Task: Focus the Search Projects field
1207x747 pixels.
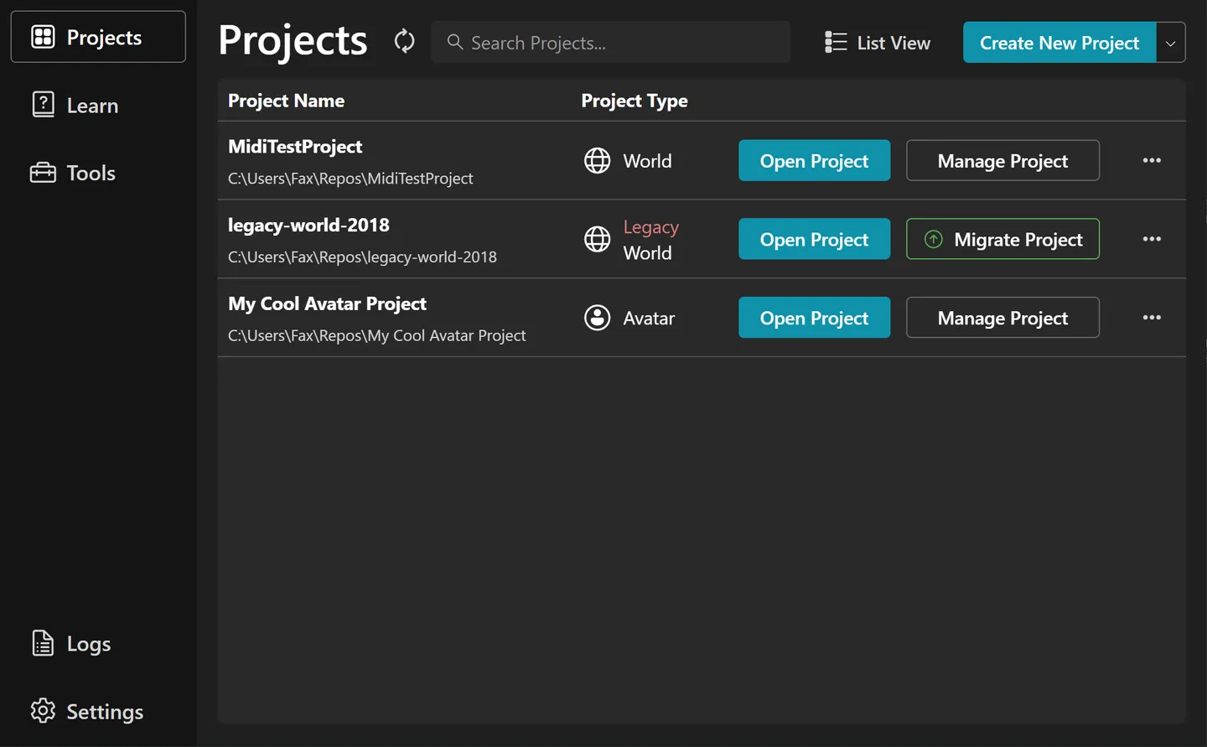Action: point(610,42)
